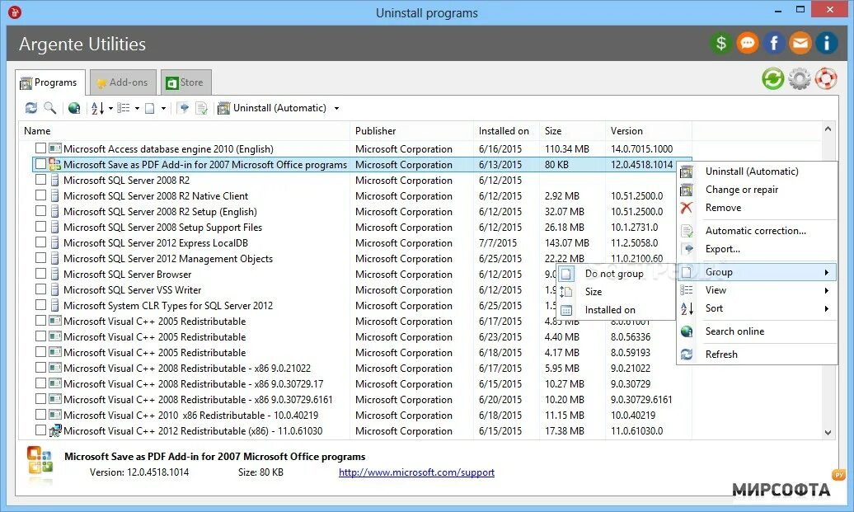
Task: Open the microsoft.com/support link
Action: click(416, 472)
